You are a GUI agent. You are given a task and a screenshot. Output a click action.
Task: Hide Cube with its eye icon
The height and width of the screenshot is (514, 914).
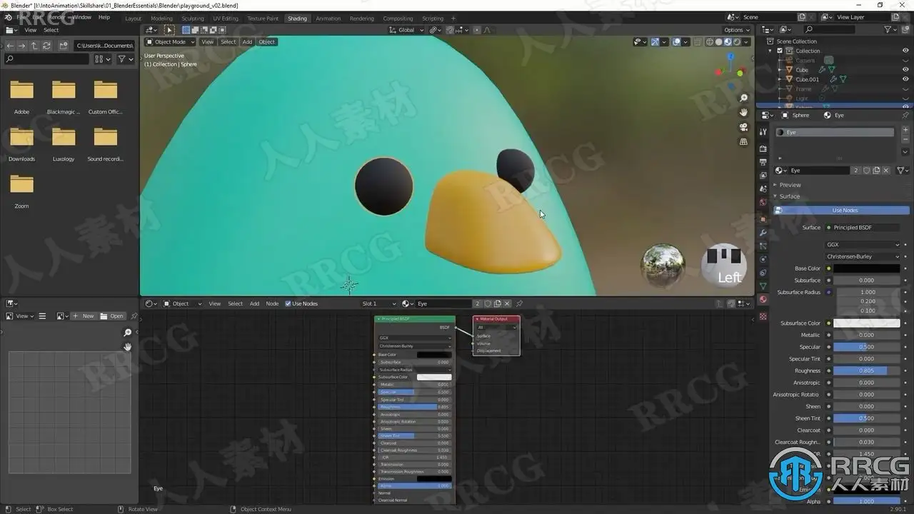(x=905, y=70)
